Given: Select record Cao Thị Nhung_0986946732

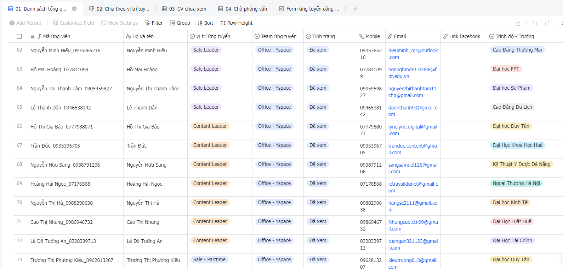Looking at the screenshot, I should [62, 222].
